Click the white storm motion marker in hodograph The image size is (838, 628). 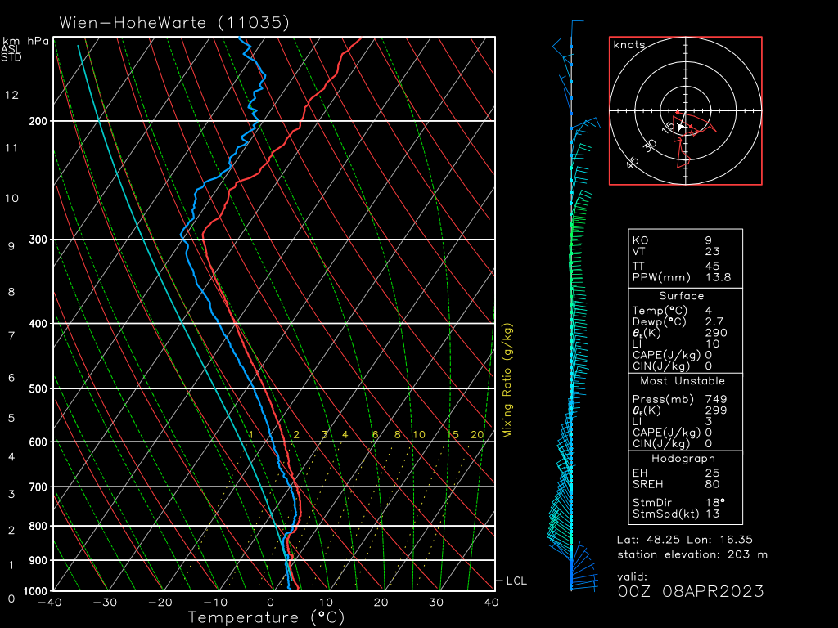click(x=681, y=127)
